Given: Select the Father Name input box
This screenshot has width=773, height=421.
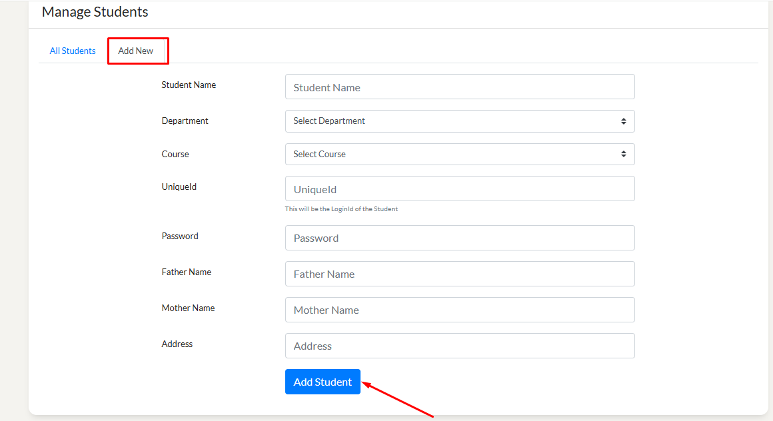Looking at the screenshot, I should [x=459, y=274].
